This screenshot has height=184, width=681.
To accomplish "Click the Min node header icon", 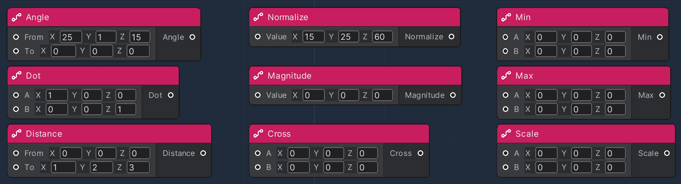I will pos(506,17).
